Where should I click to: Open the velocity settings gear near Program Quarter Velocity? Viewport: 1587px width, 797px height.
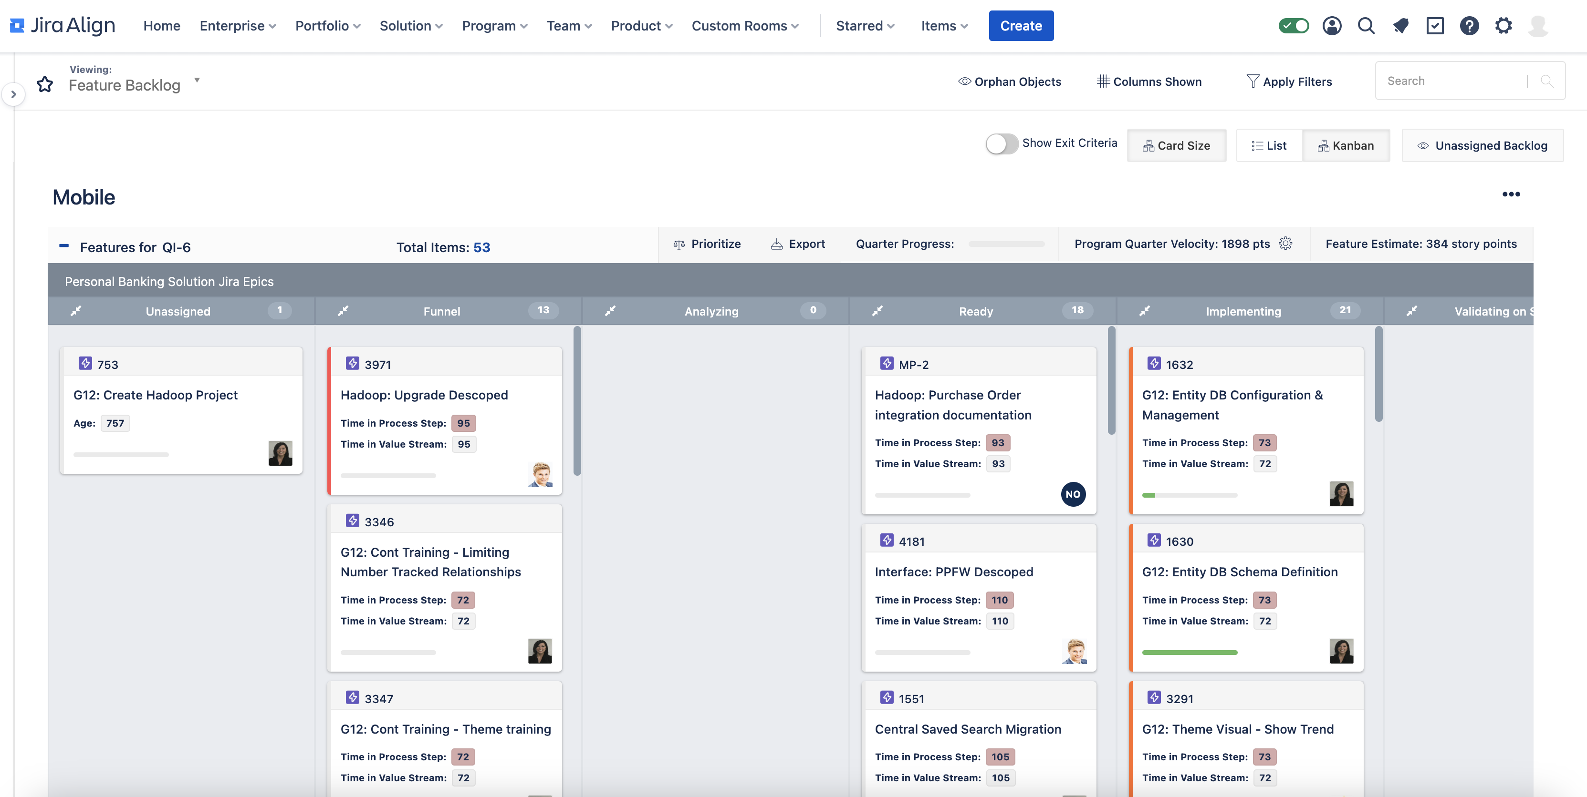point(1286,243)
